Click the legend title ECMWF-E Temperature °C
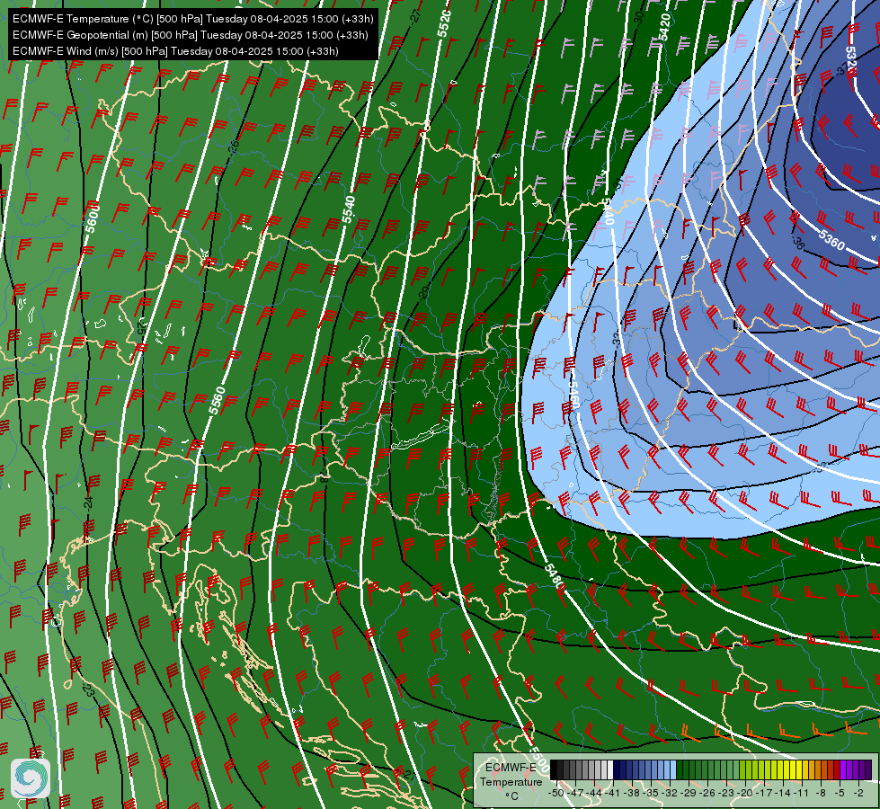Image resolution: width=880 pixels, height=809 pixels. coord(511,781)
